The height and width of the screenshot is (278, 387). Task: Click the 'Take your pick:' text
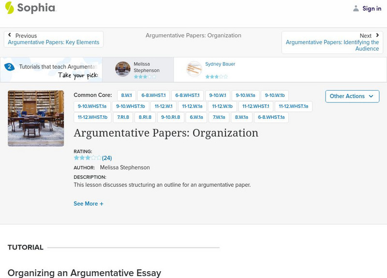pos(78,75)
